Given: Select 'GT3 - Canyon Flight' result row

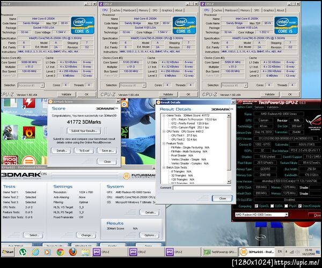Looking at the screenshot, I should 190,127.
